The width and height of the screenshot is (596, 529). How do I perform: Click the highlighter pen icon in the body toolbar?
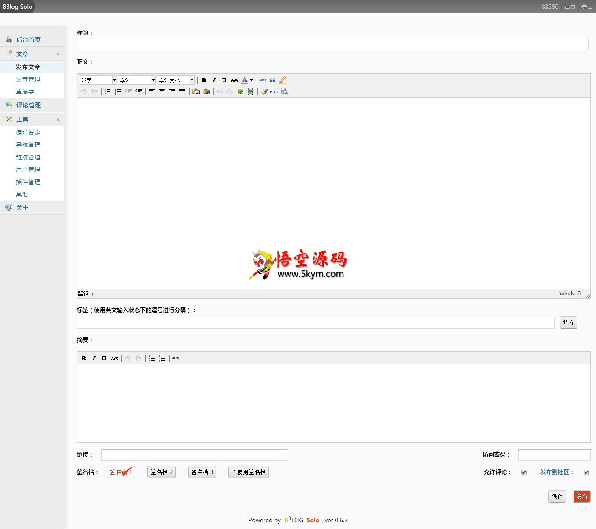(283, 80)
